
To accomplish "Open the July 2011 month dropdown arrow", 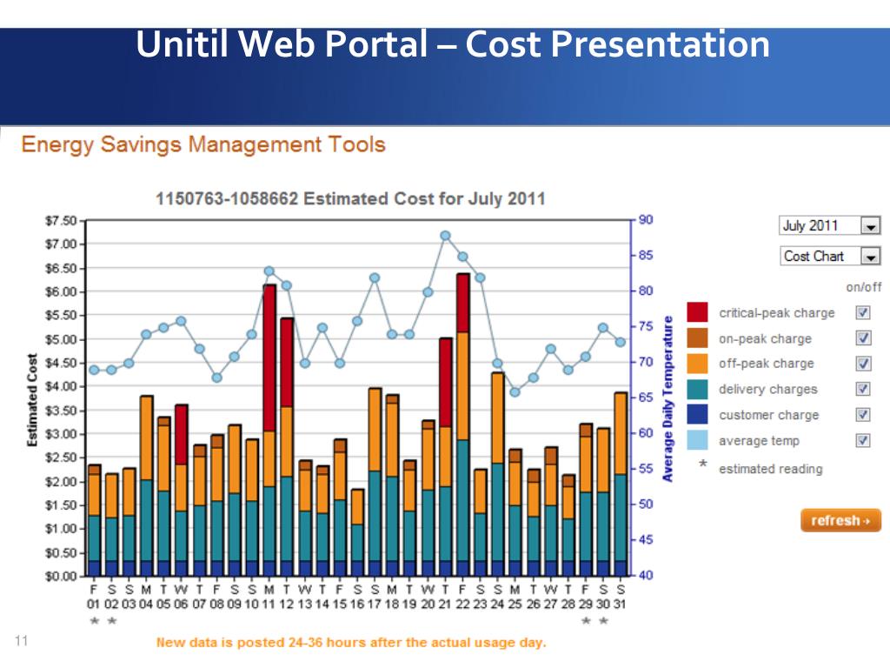I will click(870, 226).
